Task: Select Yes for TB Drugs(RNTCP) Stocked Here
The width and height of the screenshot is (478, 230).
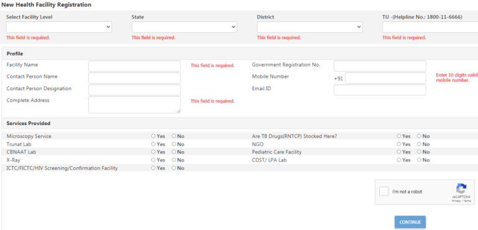Action: click(399, 136)
